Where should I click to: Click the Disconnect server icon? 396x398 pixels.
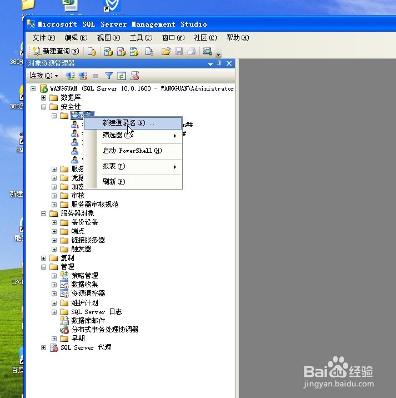click(83, 76)
